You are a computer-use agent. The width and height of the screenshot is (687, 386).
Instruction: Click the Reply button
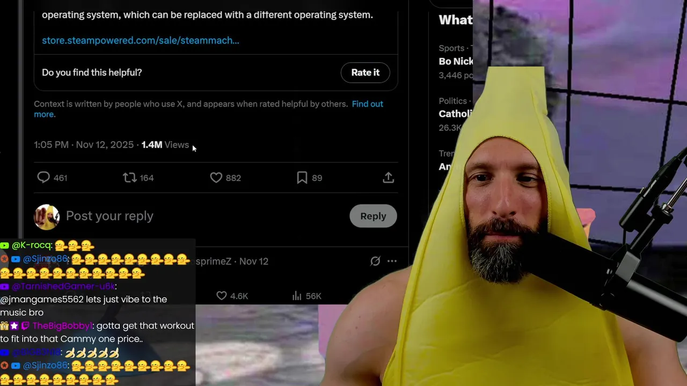[x=373, y=216]
